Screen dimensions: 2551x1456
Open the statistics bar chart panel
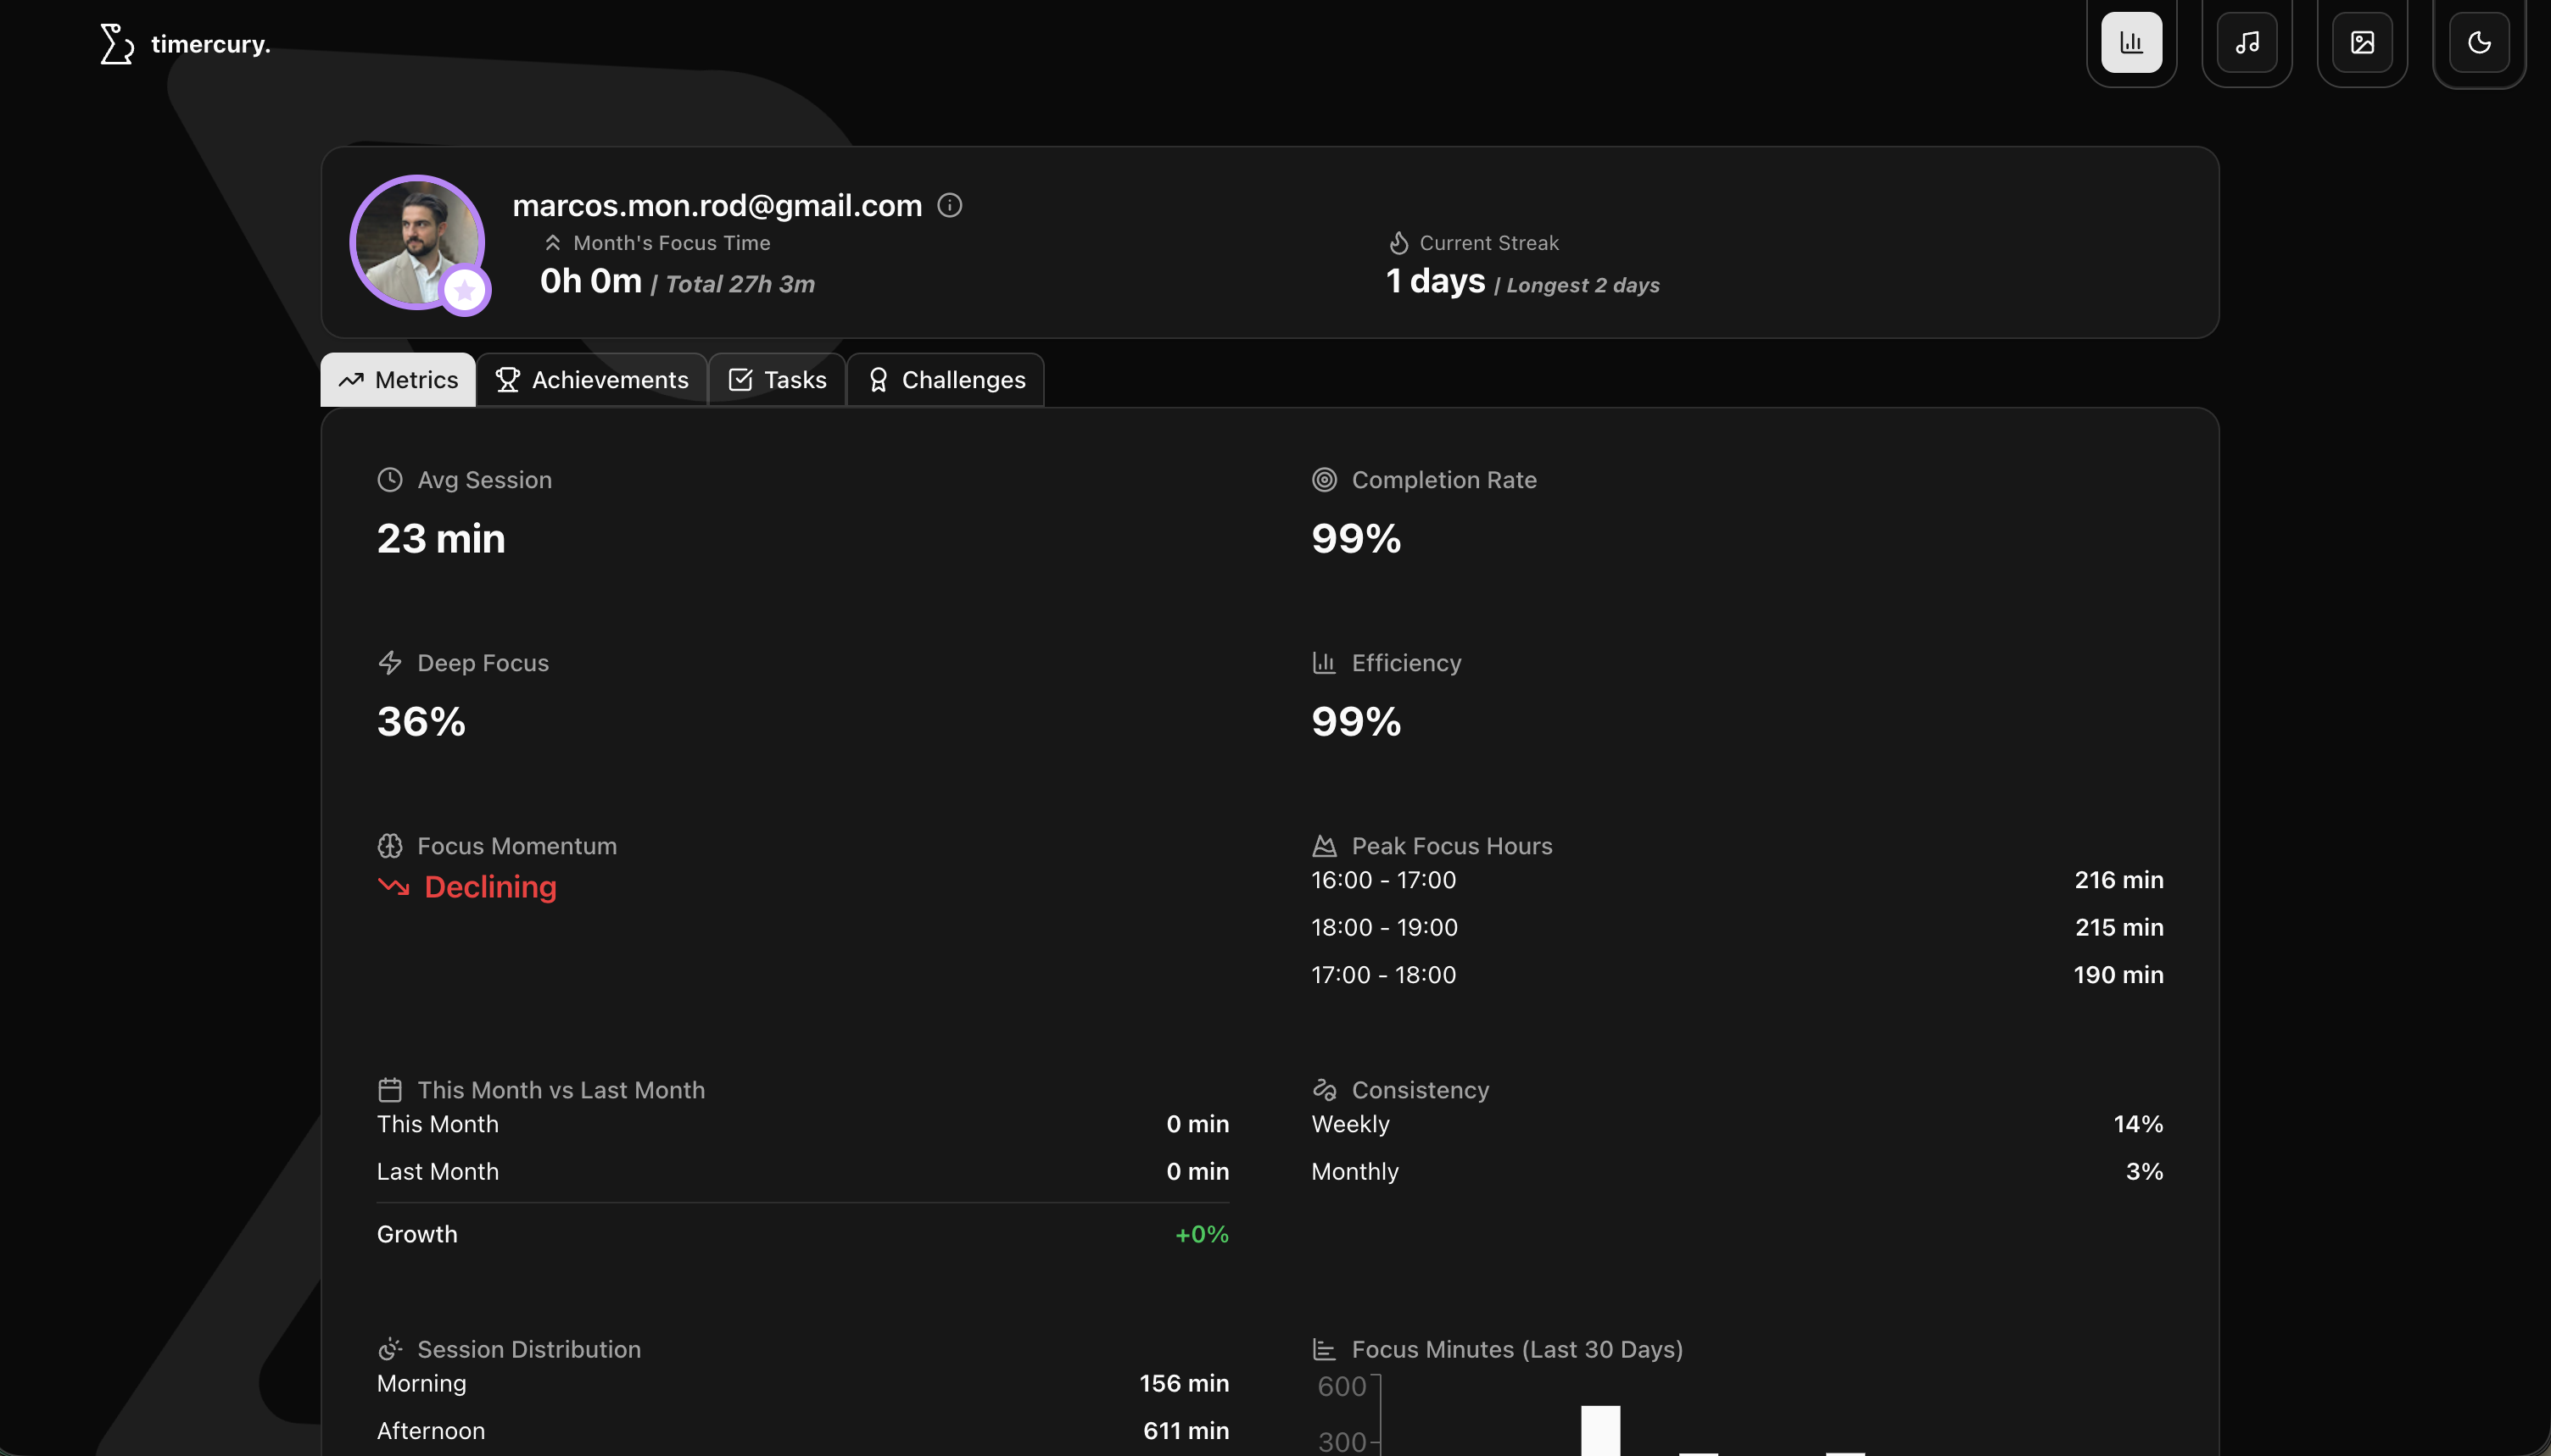click(x=2131, y=42)
